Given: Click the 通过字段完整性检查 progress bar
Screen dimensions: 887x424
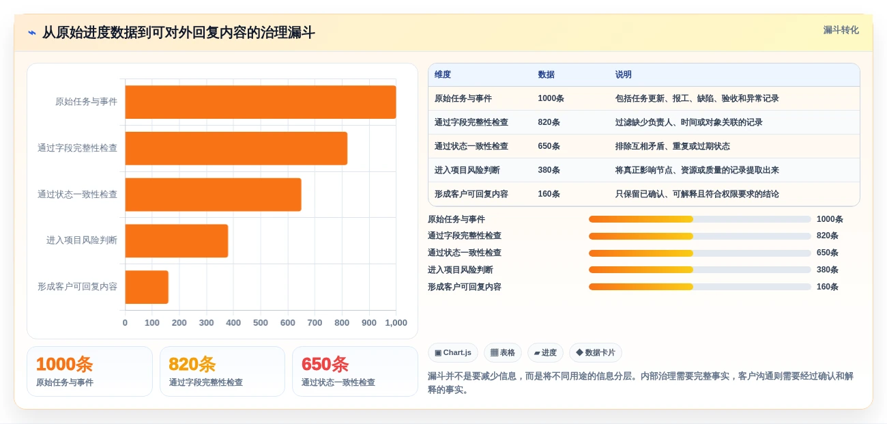Looking at the screenshot, I should click(700, 236).
